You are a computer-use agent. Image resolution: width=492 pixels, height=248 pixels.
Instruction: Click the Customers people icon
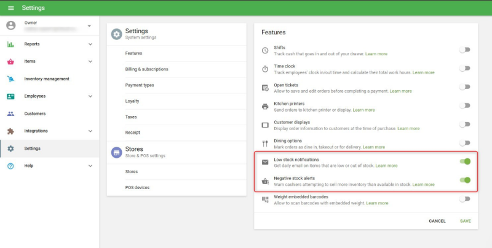[x=10, y=114]
